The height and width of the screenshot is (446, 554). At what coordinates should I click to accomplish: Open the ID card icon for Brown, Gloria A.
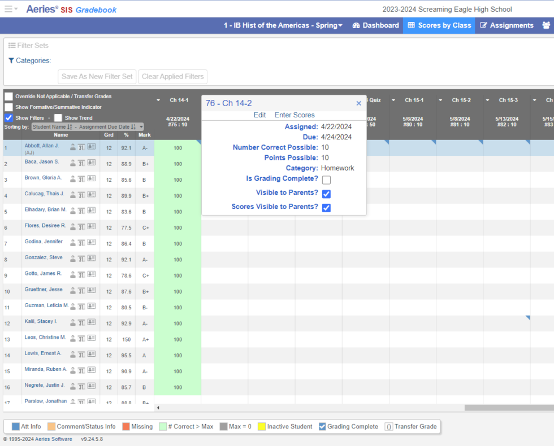coord(91,180)
